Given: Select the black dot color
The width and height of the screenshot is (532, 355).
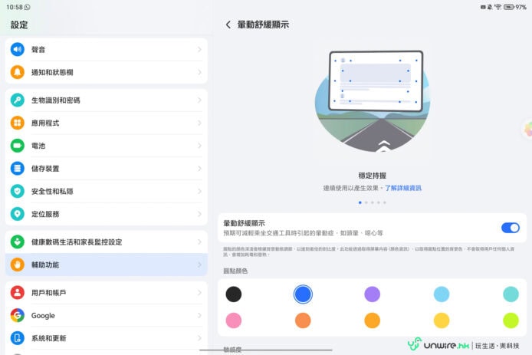Looking at the screenshot, I should tap(234, 294).
